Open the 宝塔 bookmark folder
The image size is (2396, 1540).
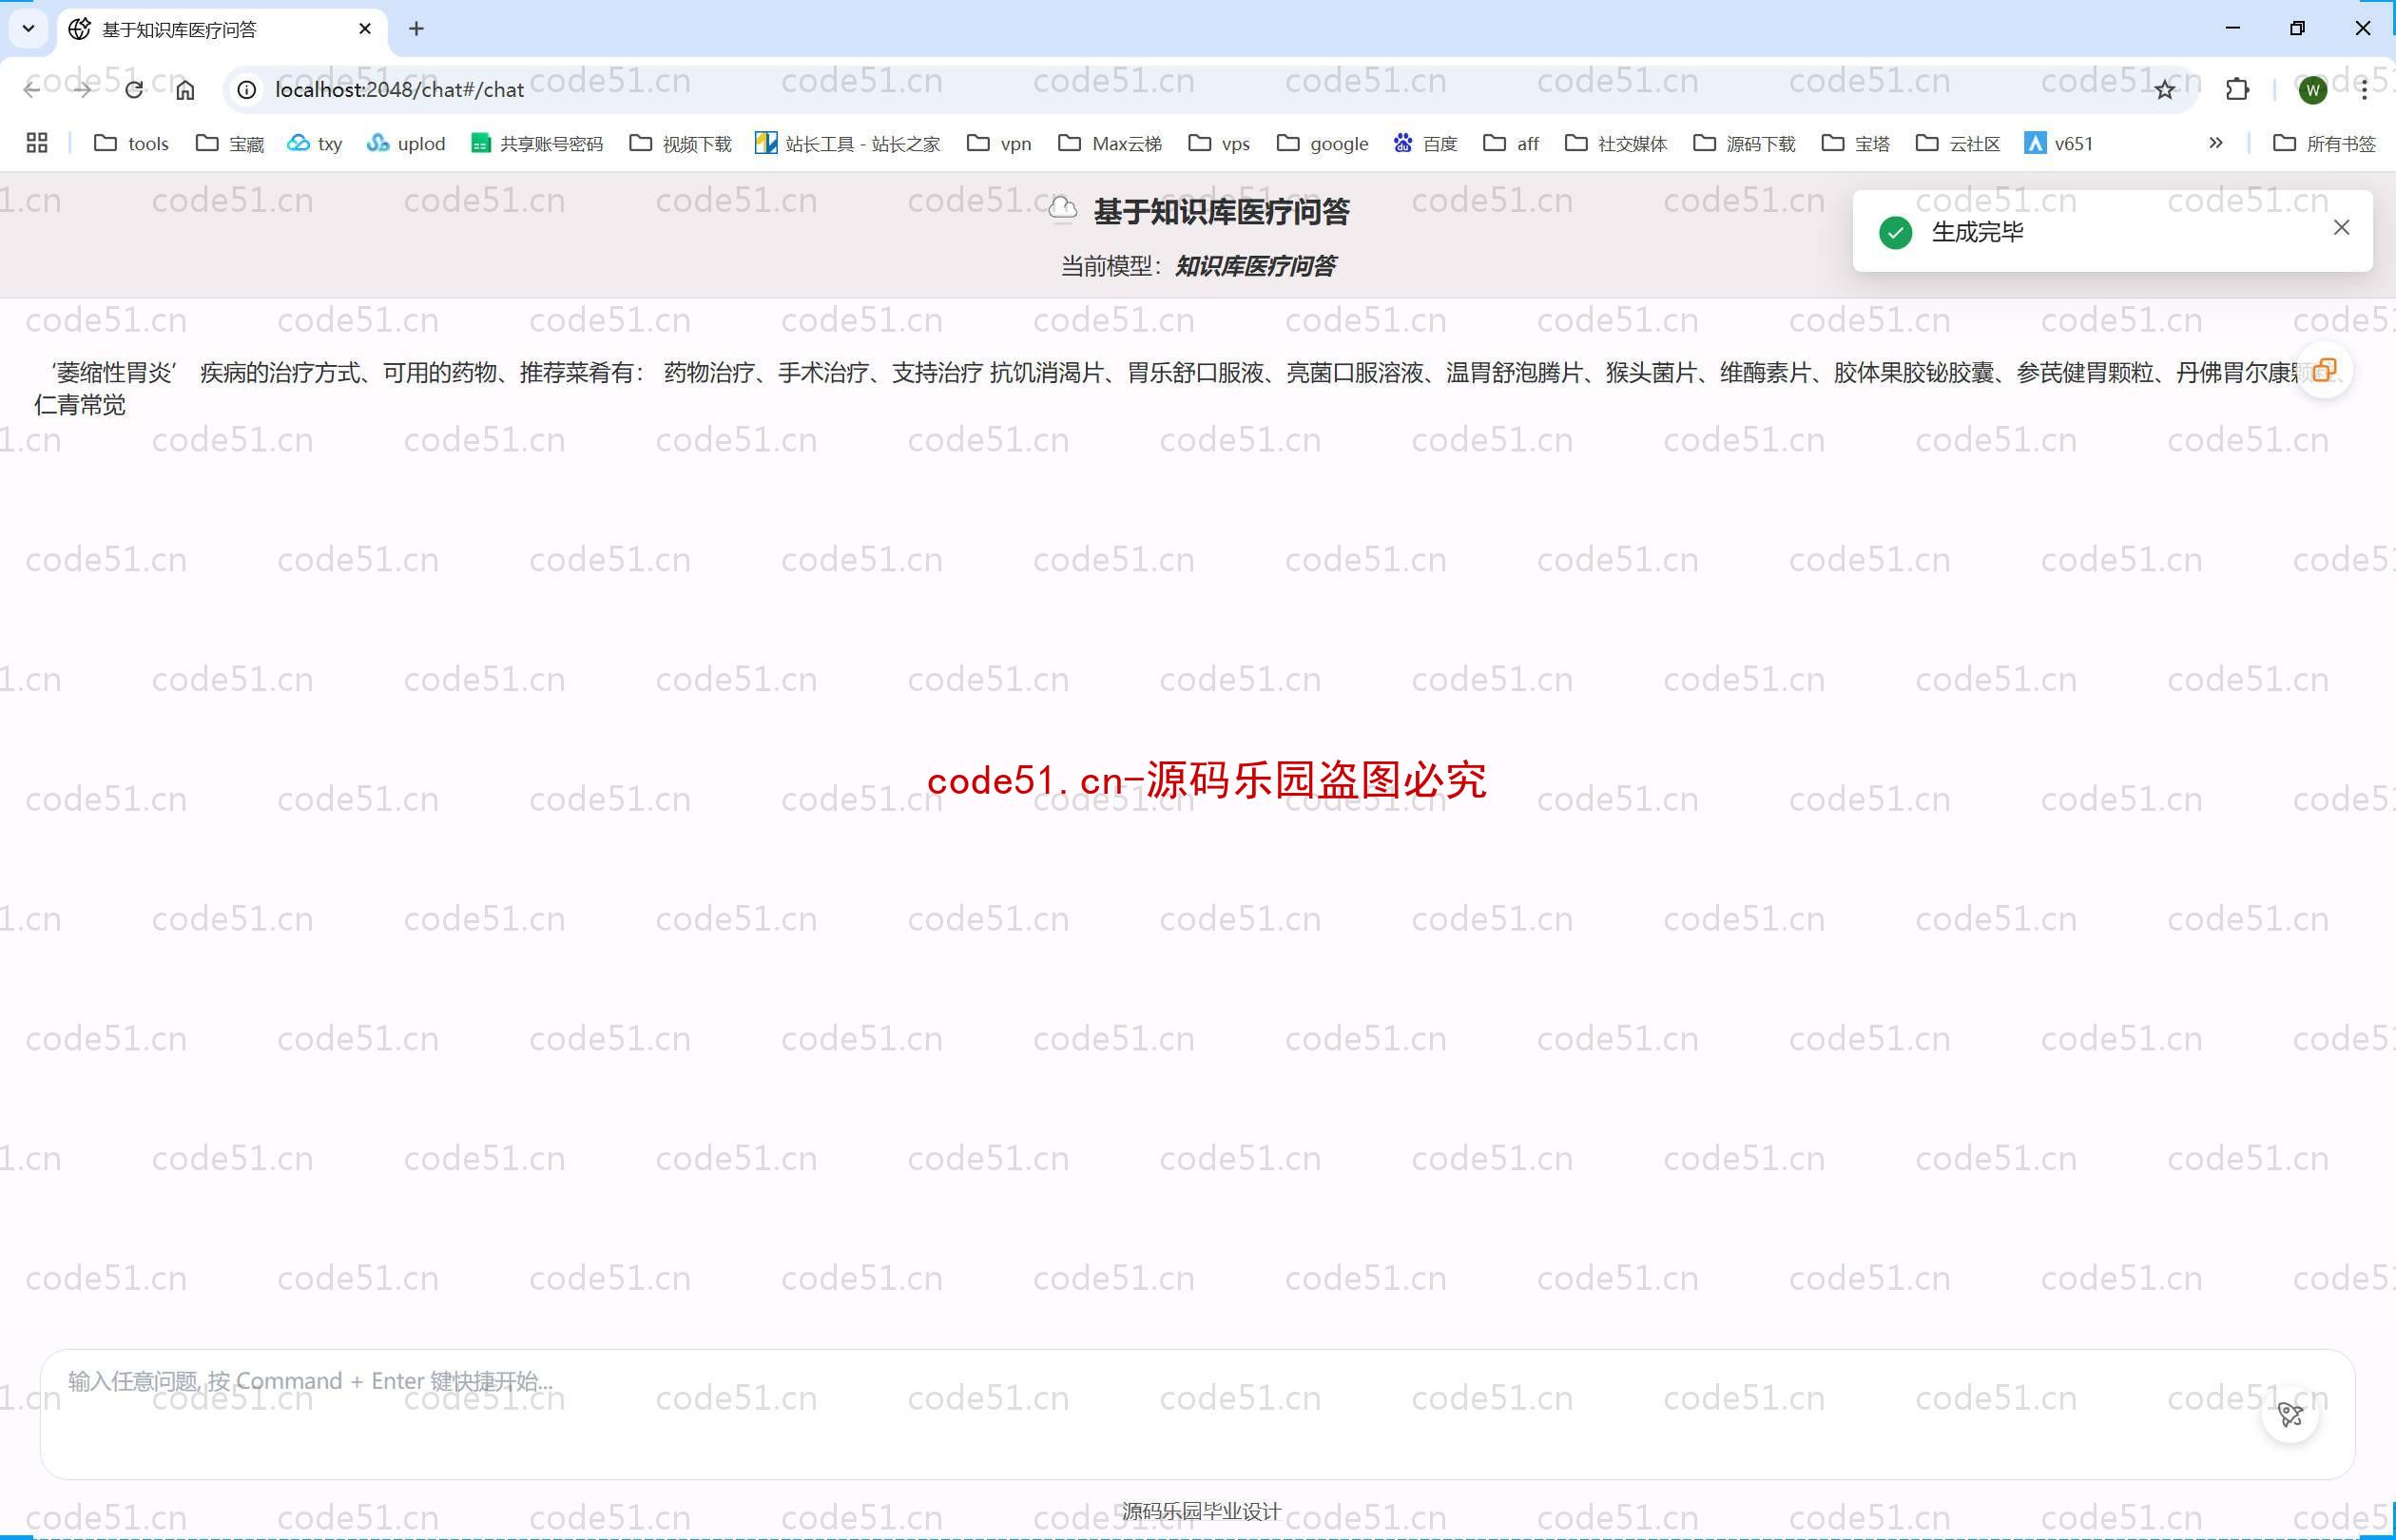pyautogui.click(x=1856, y=143)
